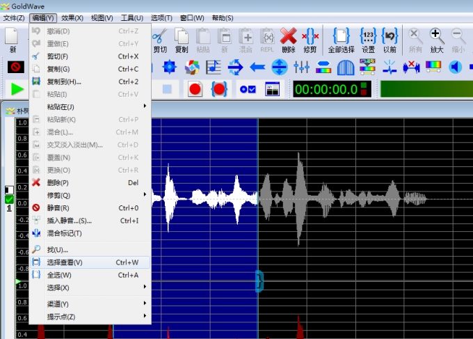Click the black square red stop-sign icon
The height and width of the screenshot is (339, 473).
16,67
